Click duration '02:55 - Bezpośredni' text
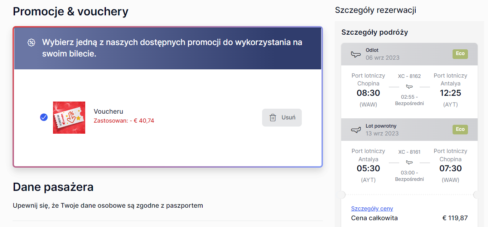488x227 pixels. click(x=409, y=100)
